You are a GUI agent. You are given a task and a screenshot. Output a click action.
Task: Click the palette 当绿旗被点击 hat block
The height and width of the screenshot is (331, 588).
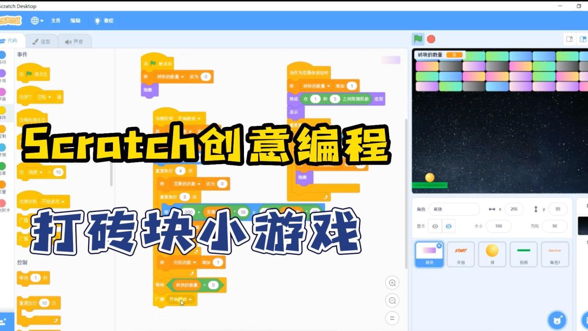point(34,73)
